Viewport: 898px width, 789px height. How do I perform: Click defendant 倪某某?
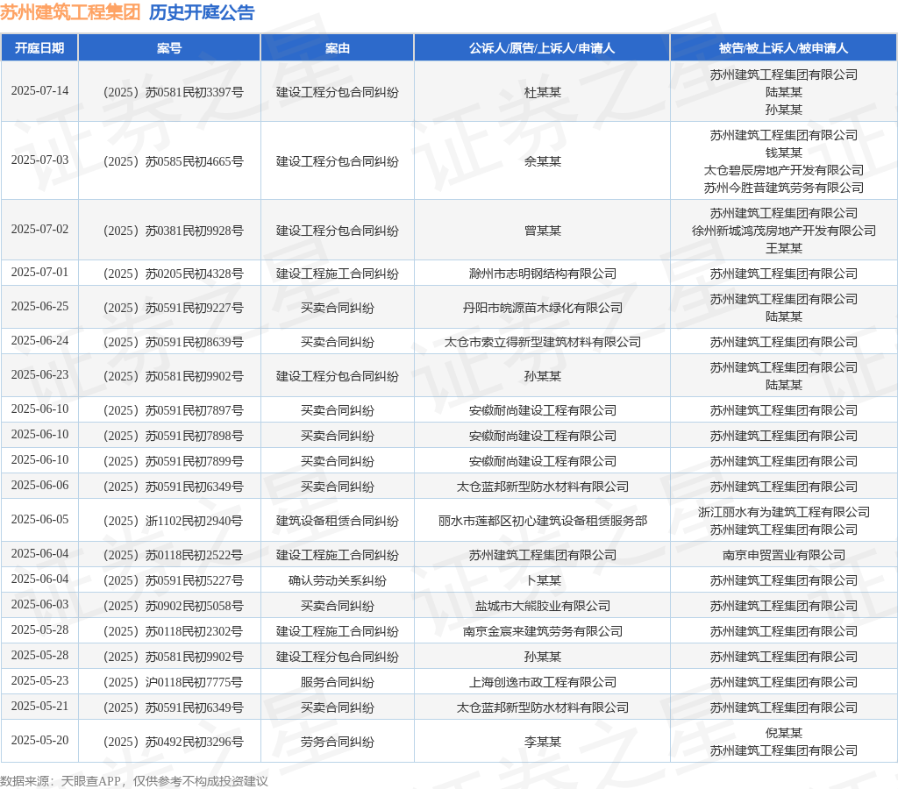click(783, 734)
